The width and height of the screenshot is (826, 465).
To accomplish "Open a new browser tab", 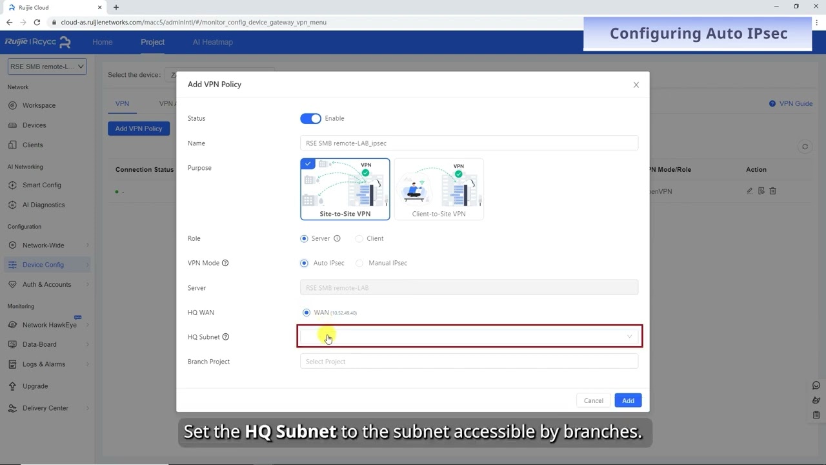I will pos(116,7).
